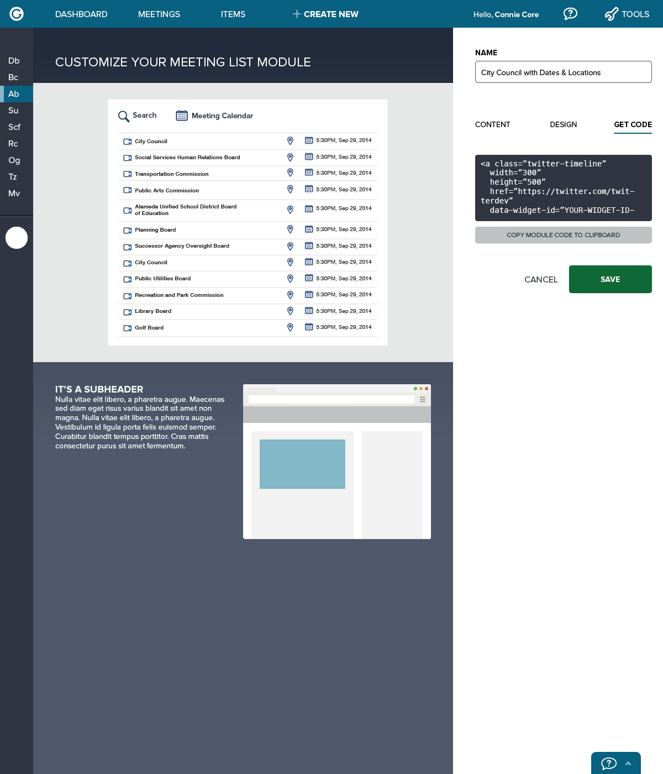Click the Tools label in header
Screen dimensions: 663x774
(635, 14)
